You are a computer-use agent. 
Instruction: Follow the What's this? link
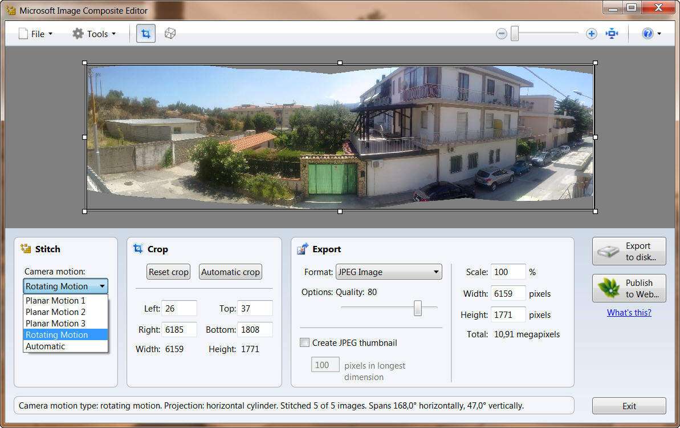(x=629, y=312)
